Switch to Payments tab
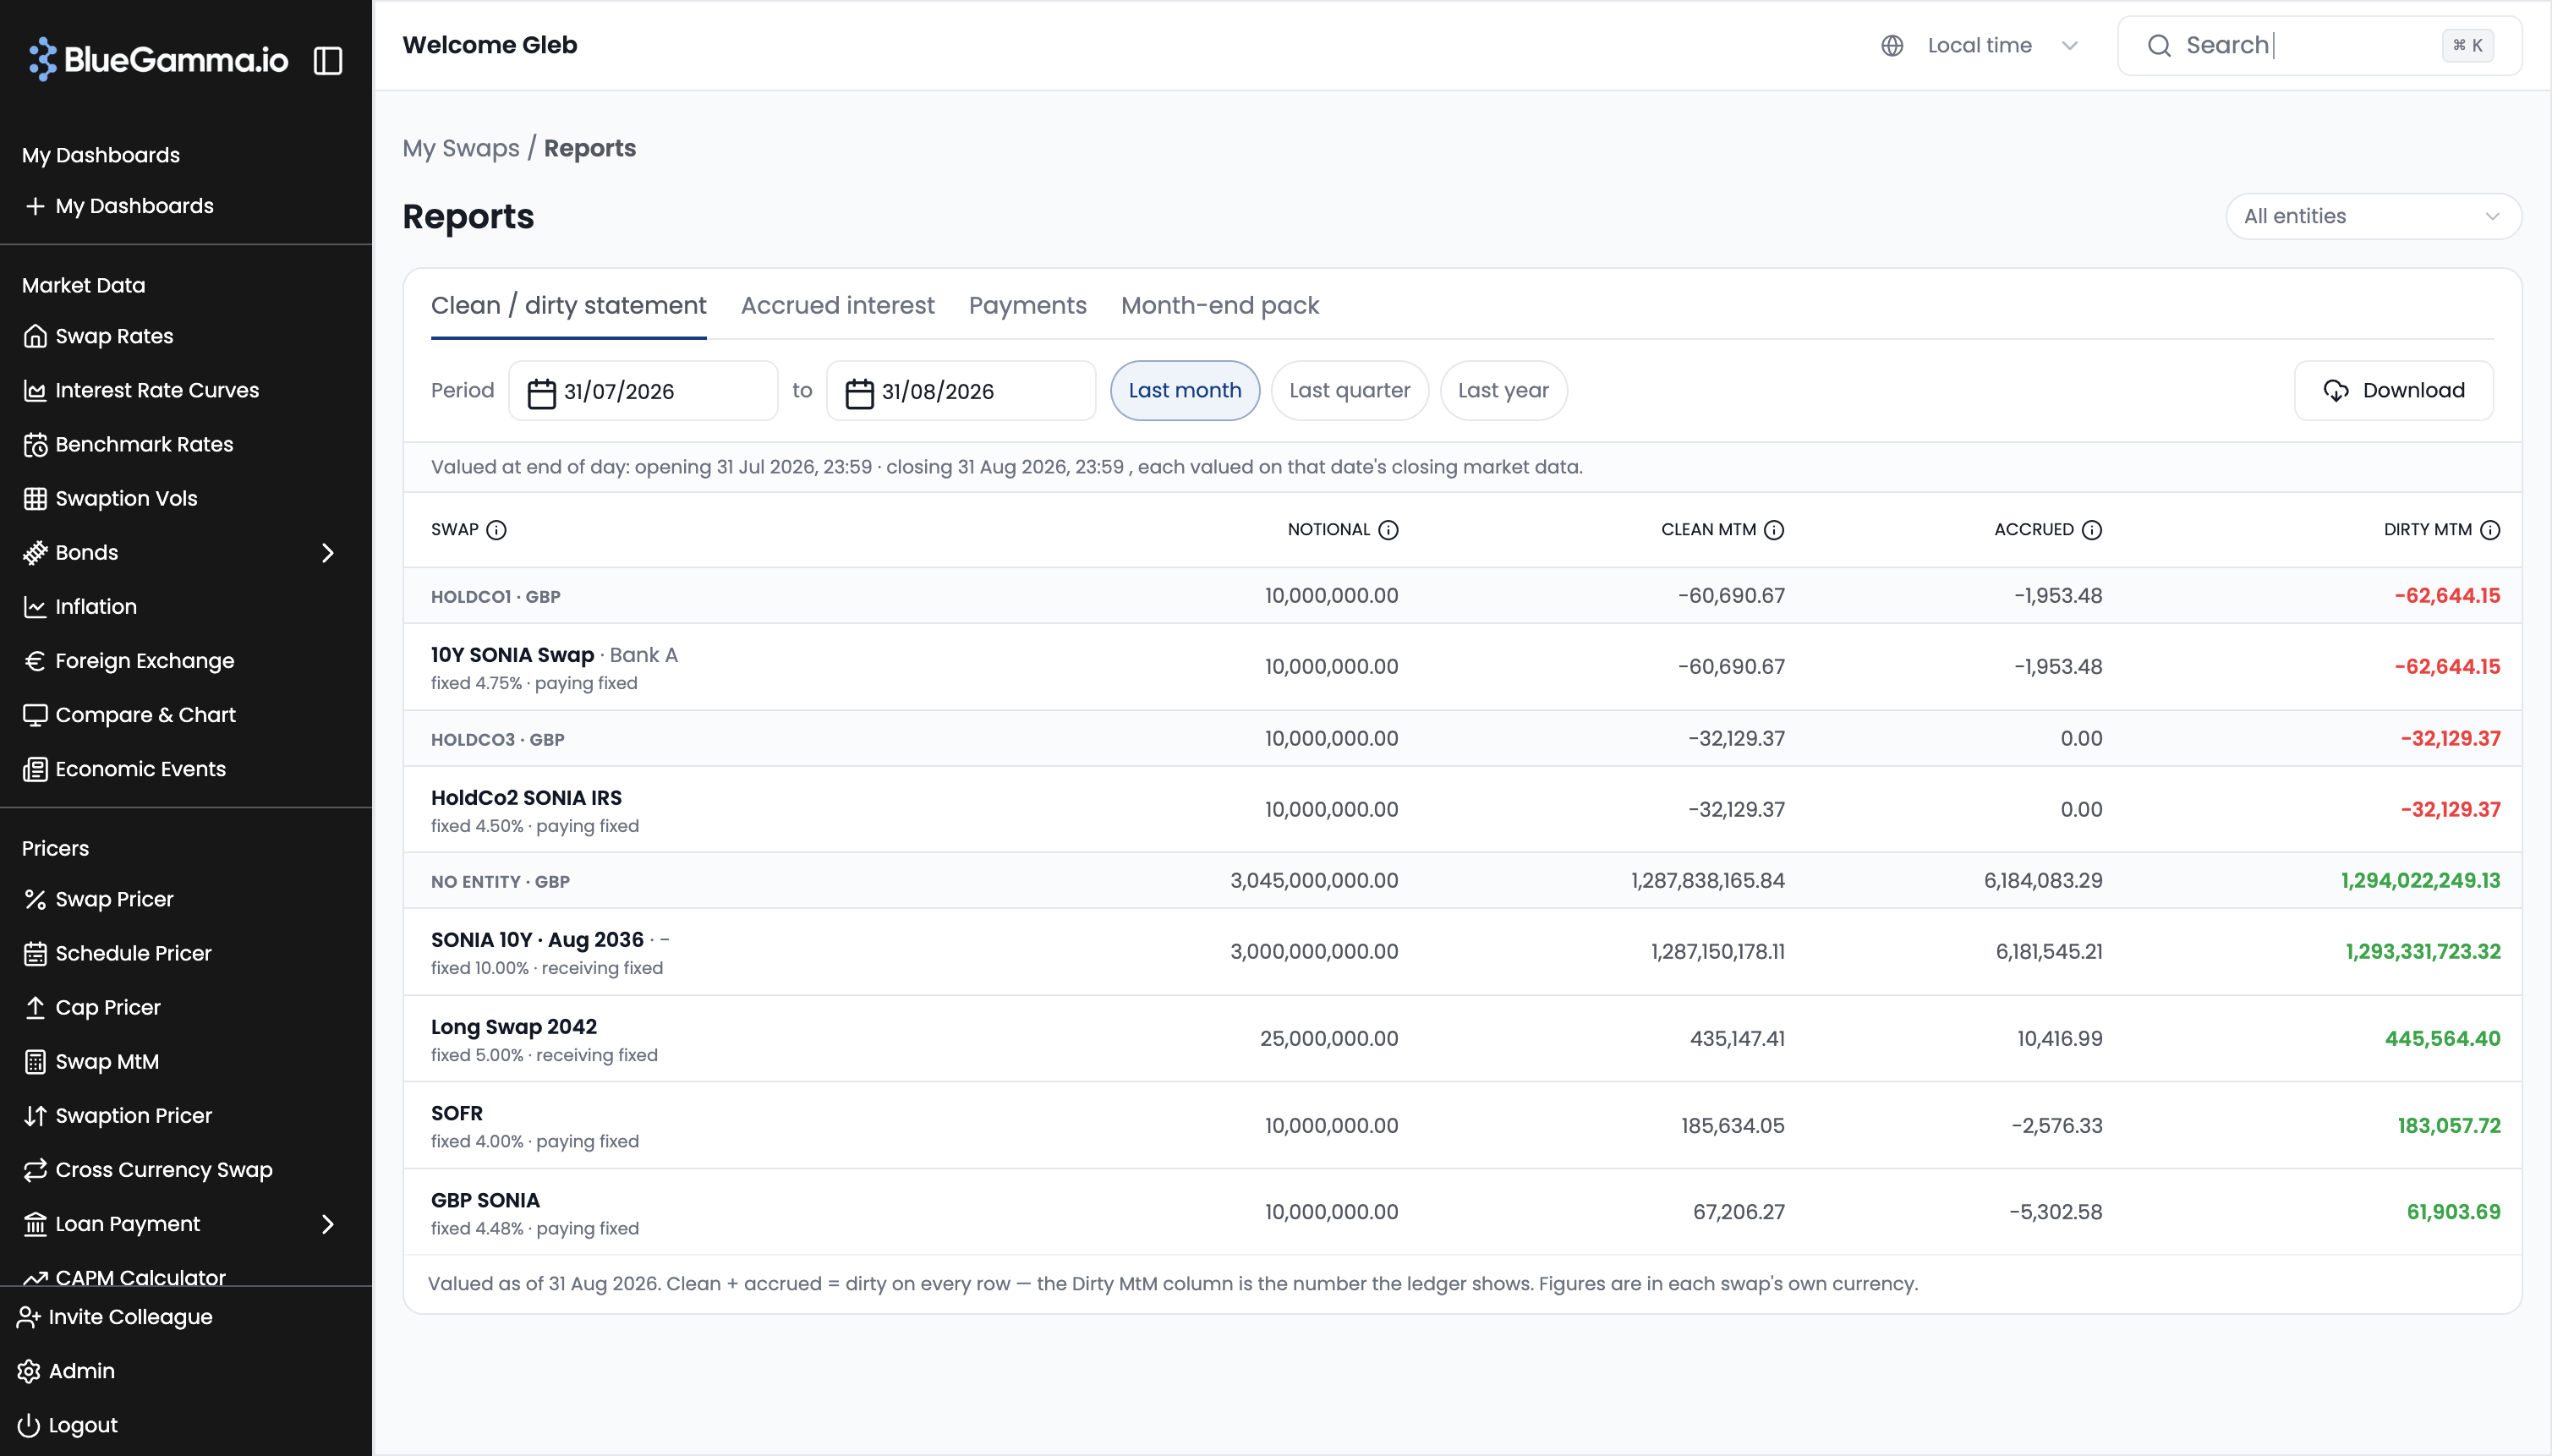2552x1456 pixels. tap(1027, 305)
